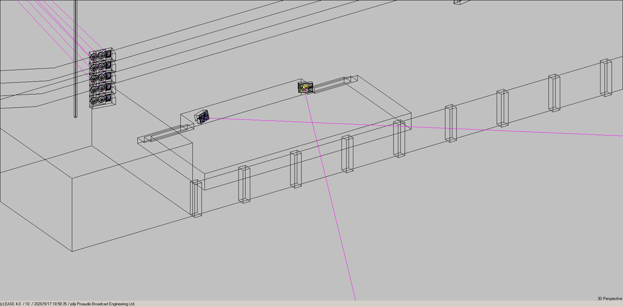The height and width of the screenshot is (307, 623).
Task: Select the pillar at the stage's right corner
Action: click(399, 138)
